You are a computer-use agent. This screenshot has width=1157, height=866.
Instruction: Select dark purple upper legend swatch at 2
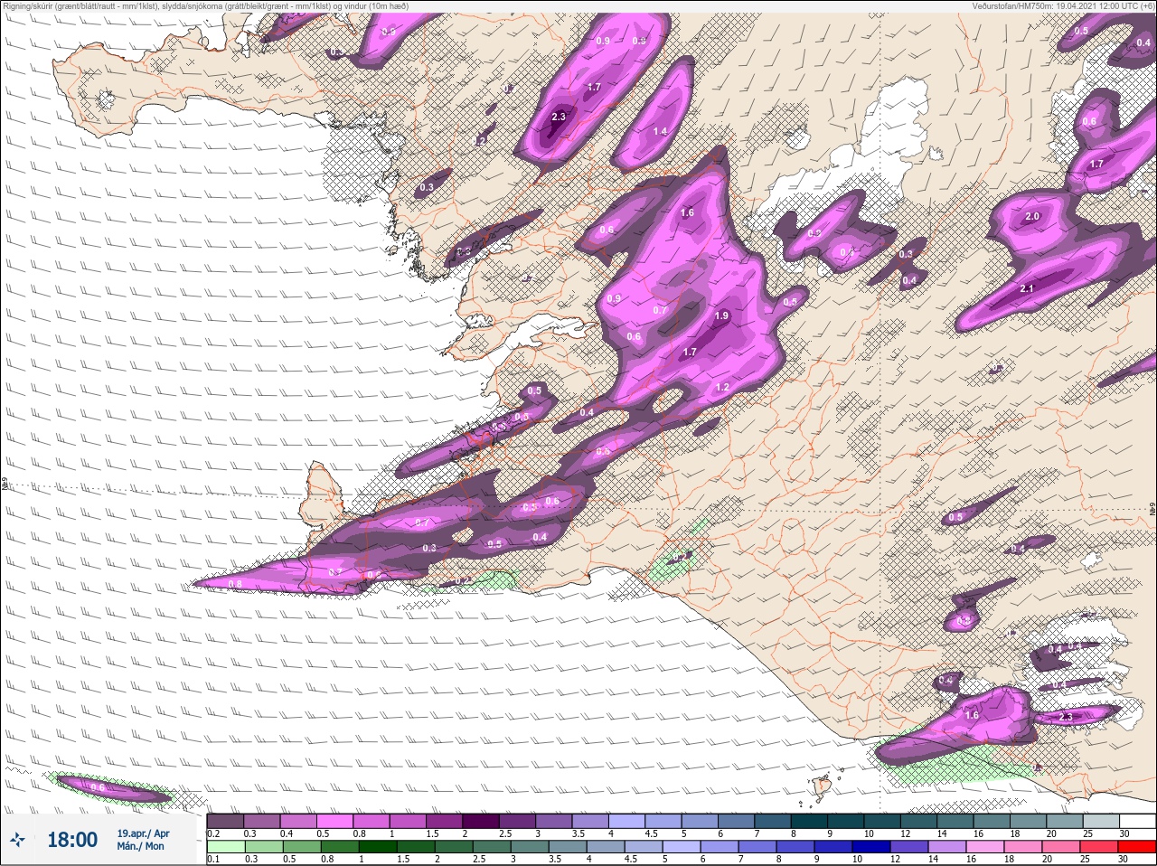[x=482, y=821]
